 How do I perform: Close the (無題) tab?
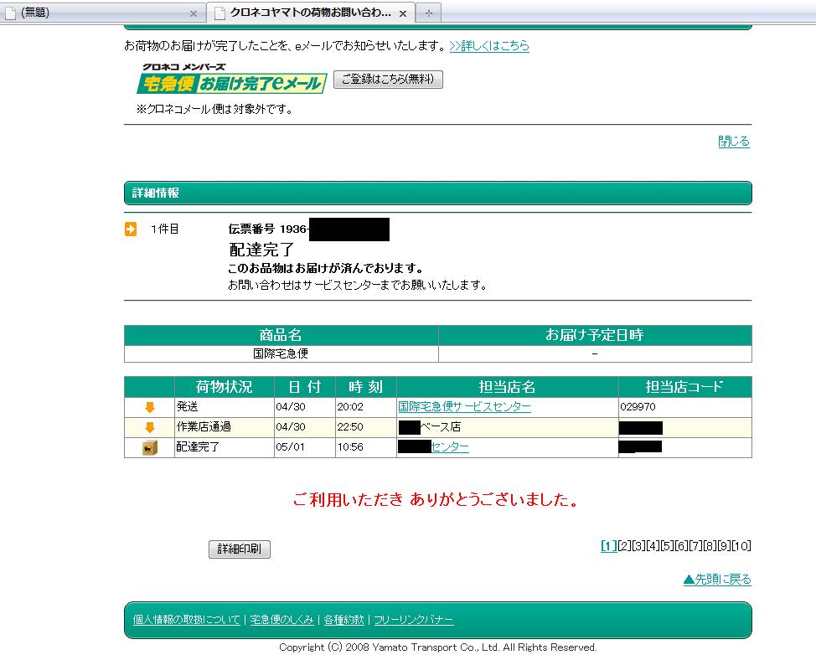click(x=193, y=13)
